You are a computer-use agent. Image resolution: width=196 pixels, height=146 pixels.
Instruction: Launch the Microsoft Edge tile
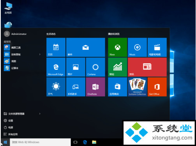pos(56,67)
